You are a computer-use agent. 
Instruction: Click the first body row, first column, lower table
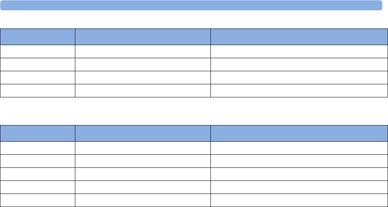coord(38,148)
